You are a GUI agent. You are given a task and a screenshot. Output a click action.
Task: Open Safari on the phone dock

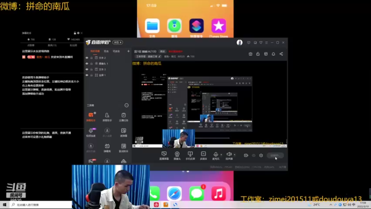(174, 193)
